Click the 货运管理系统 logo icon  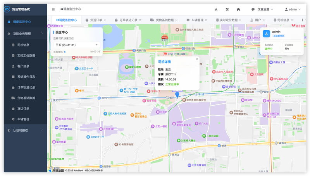tap(7, 9)
